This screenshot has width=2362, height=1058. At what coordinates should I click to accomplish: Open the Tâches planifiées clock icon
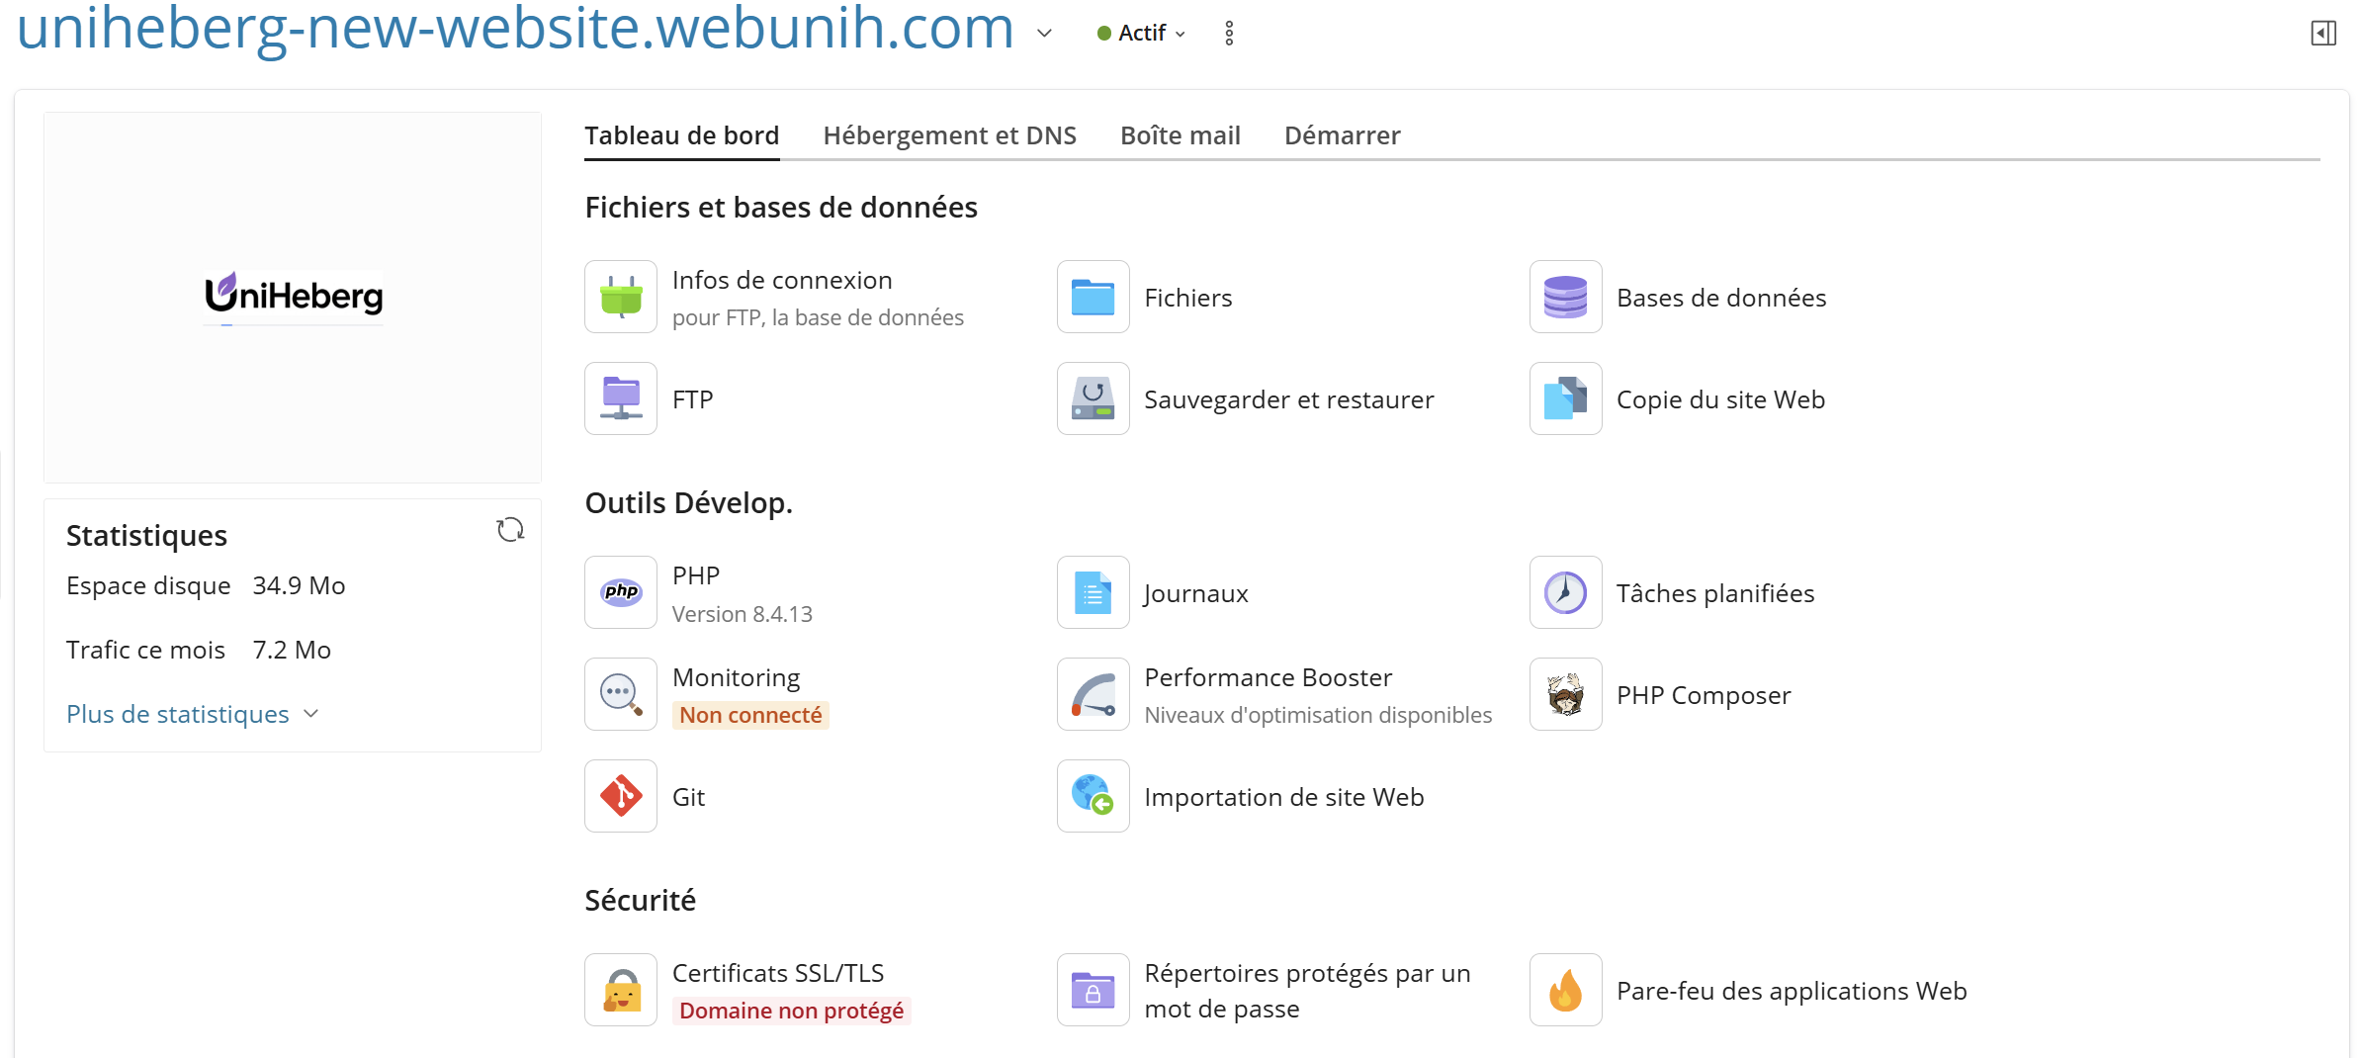tap(1565, 592)
